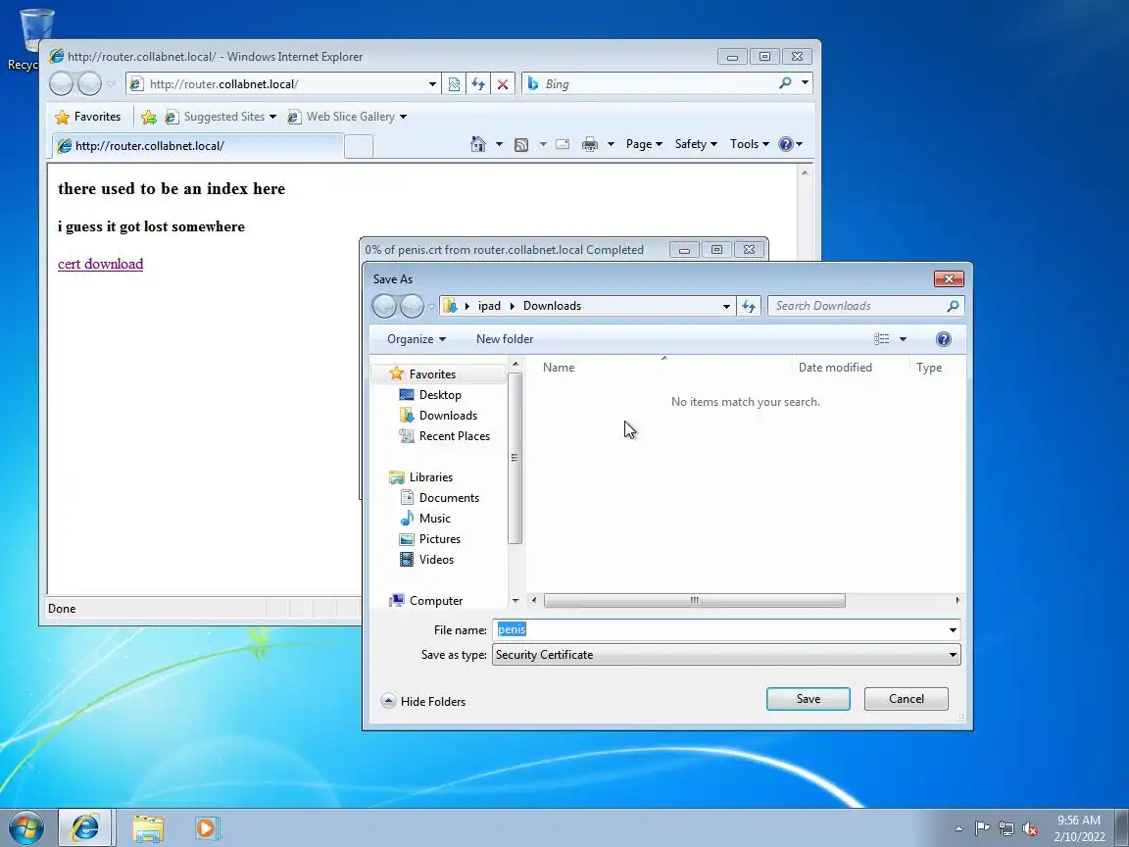Expand Save As path previous locations dropdown
This screenshot has height=847, width=1129.
click(x=726, y=306)
